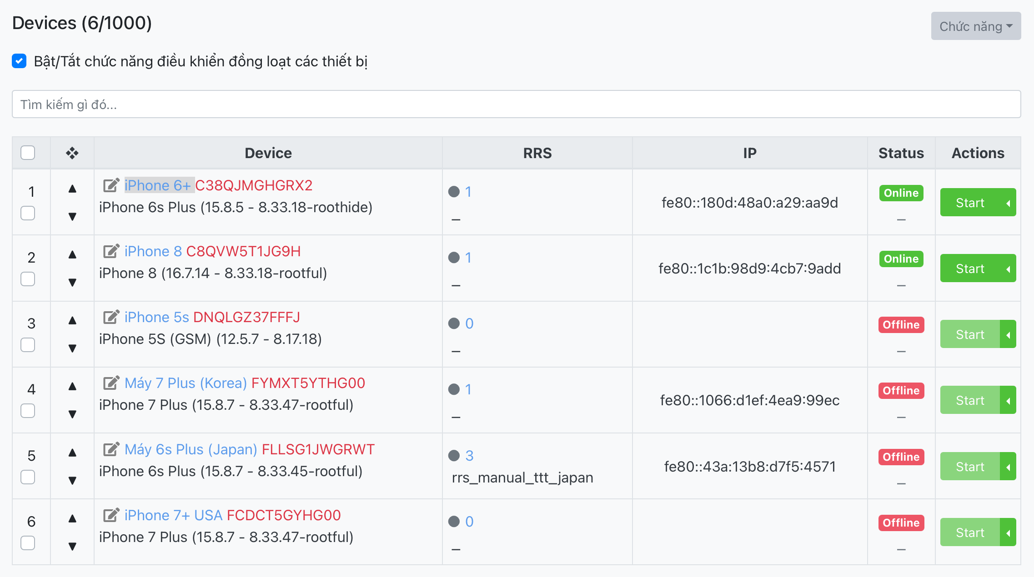The width and height of the screenshot is (1034, 577).
Task: Click the Online badge for iPhone 8
Action: [x=901, y=259]
